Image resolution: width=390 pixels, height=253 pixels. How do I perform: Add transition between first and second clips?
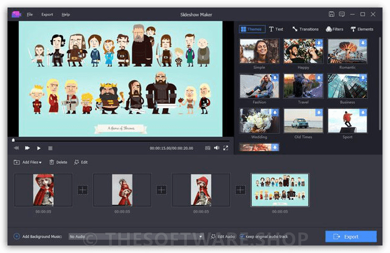pyautogui.click(x=82, y=190)
